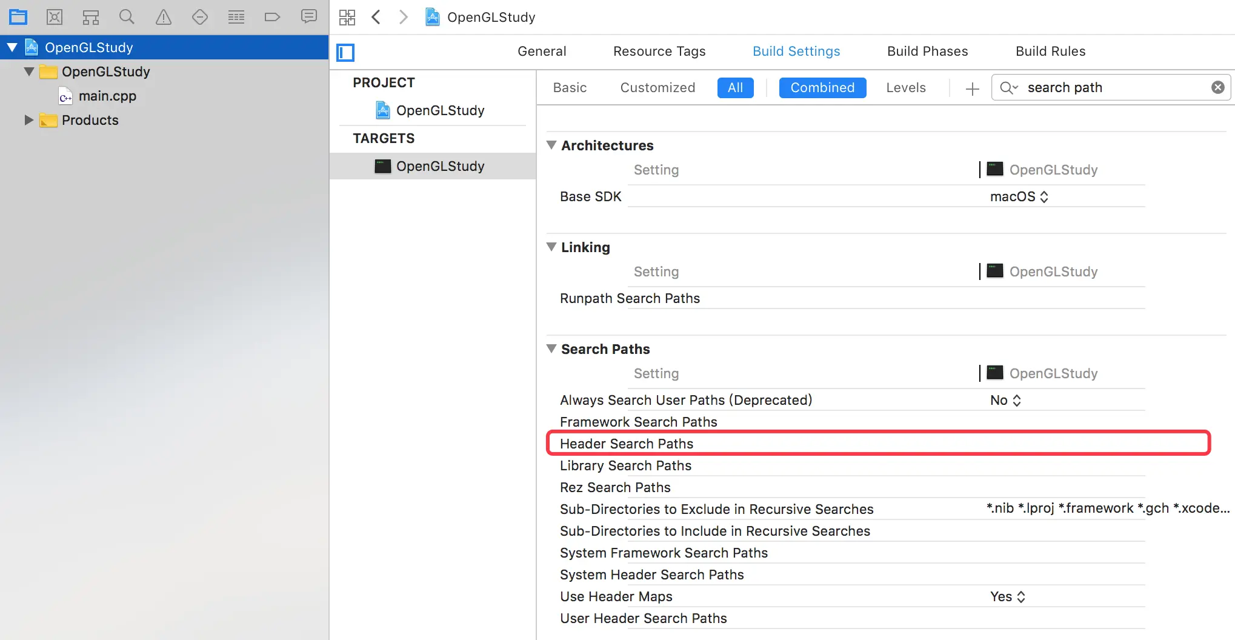1235x640 pixels.
Task: Select Sub-Directories to Include in Recursive Searches
Action: 715,531
